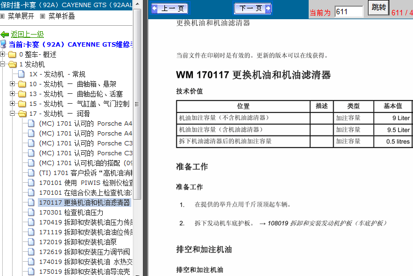Click the page icon of (TI) 1701 客户投诉
The image size is (413, 276).
31,173
